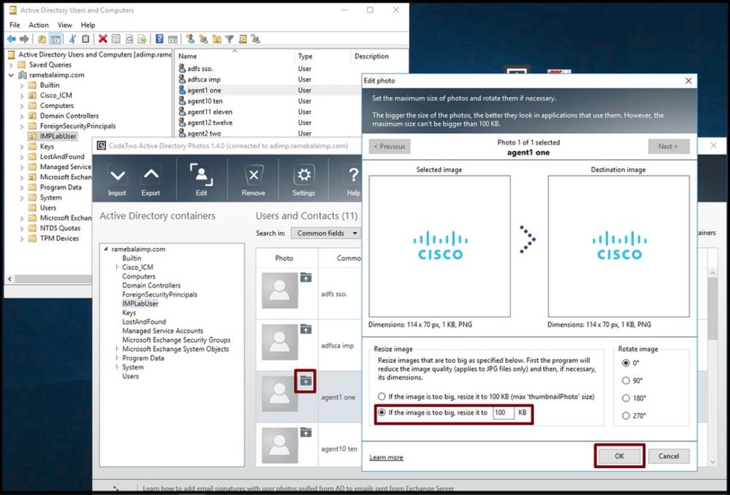
Task: Click the Create new group icon
Action: [203, 39]
